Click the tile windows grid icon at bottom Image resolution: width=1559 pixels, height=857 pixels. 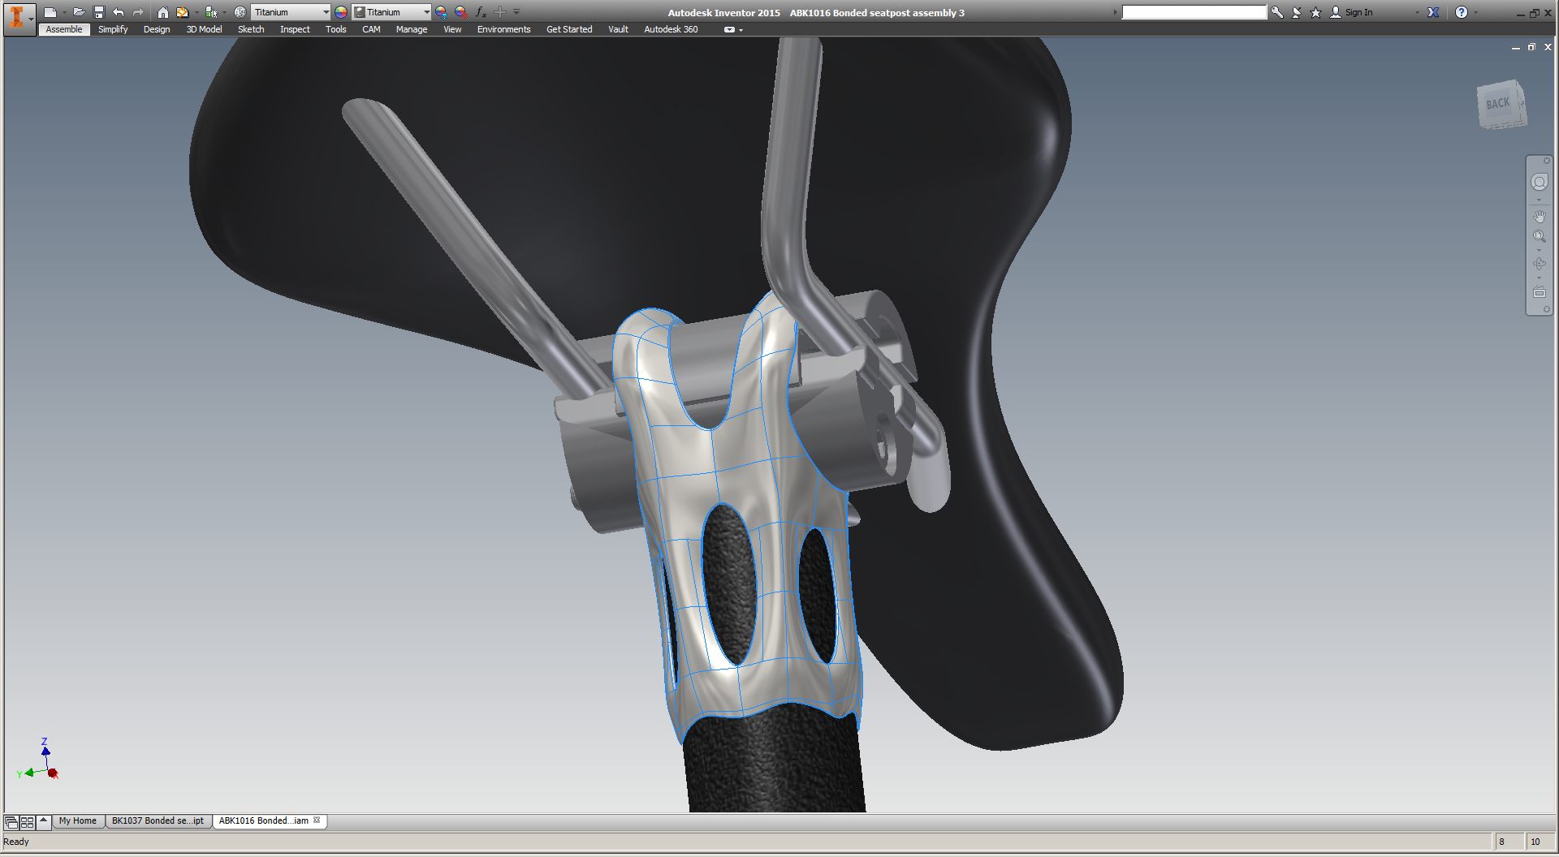click(27, 822)
